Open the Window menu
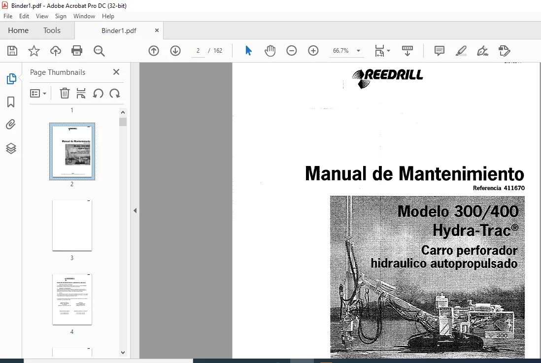541x363 pixels. 84,16
